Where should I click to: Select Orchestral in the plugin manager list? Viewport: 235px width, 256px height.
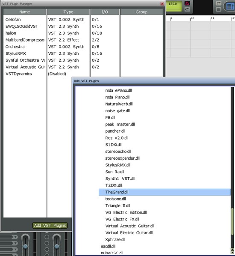point(15,47)
